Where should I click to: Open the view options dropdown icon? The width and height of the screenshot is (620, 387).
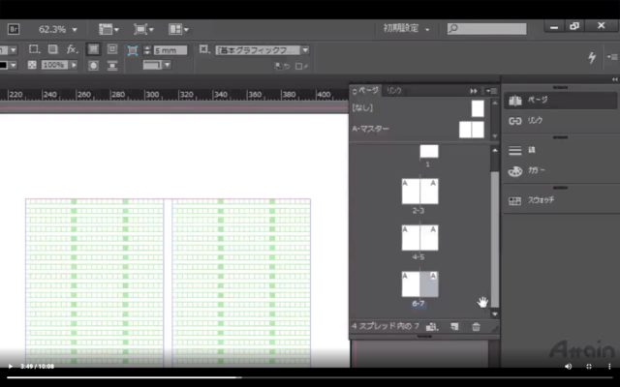point(108,29)
